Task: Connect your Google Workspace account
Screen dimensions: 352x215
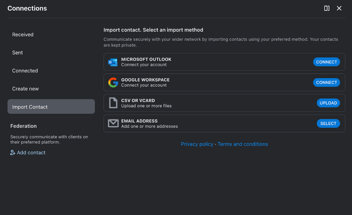Action: (x=326, y=82)
